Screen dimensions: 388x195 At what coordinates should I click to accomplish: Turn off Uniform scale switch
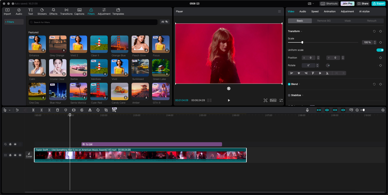380,50
